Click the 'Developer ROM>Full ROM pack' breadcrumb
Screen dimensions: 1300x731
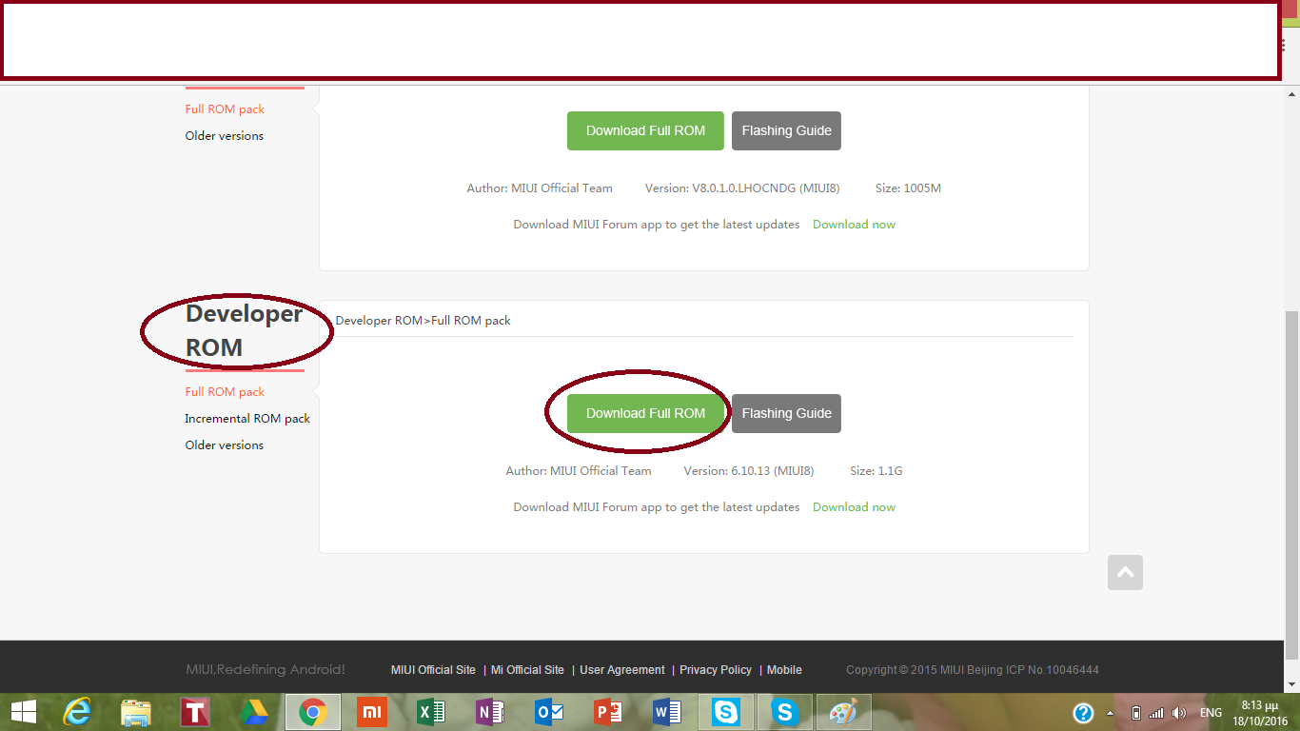(x=423, y=321)
